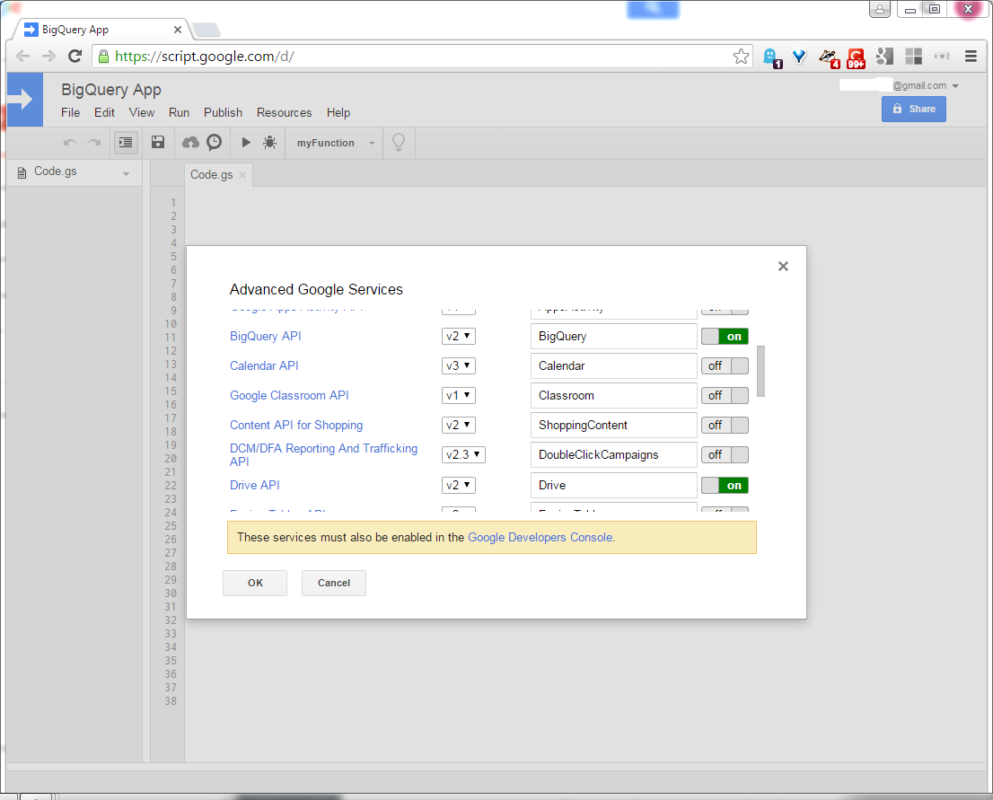This screenshot has height=800, width=993.
Task: Open the Drive API link
Action: pos(255,485)
